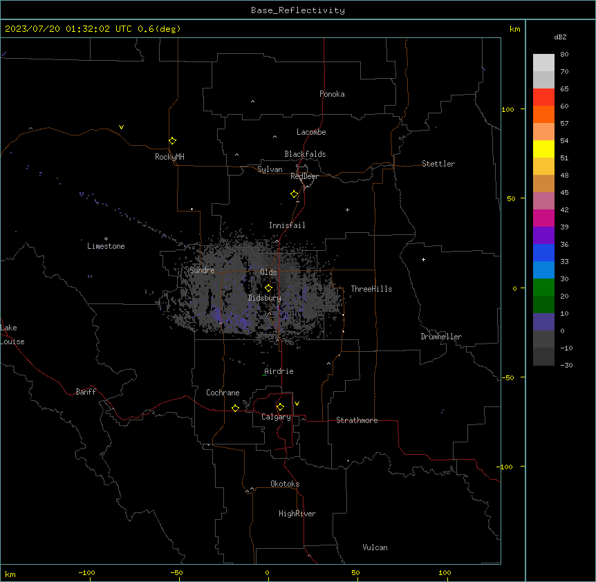The height and width of the screenshot is (582, 596).
Task: Click the Cochrane town label
Action: click(x=223, y=393)
